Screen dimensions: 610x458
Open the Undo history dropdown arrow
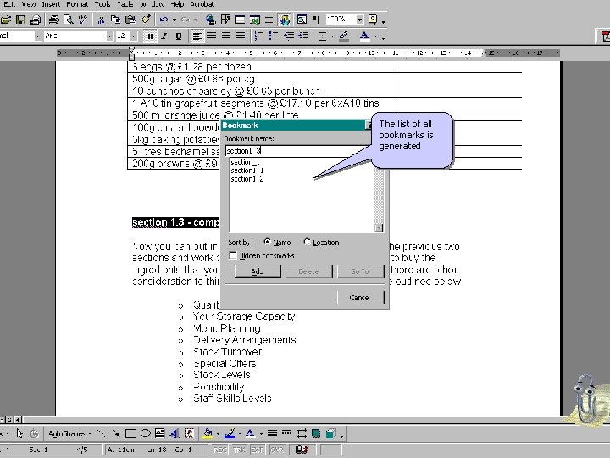click(x=175, y=20)
